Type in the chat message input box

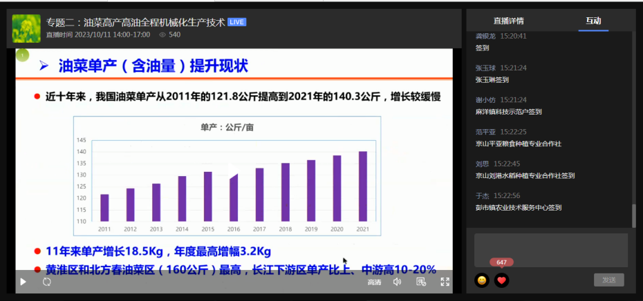[x=550, y=249]
